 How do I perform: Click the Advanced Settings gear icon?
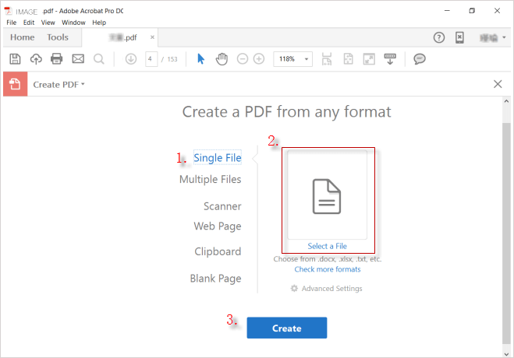pyautogui.click(x=294, y=289)
